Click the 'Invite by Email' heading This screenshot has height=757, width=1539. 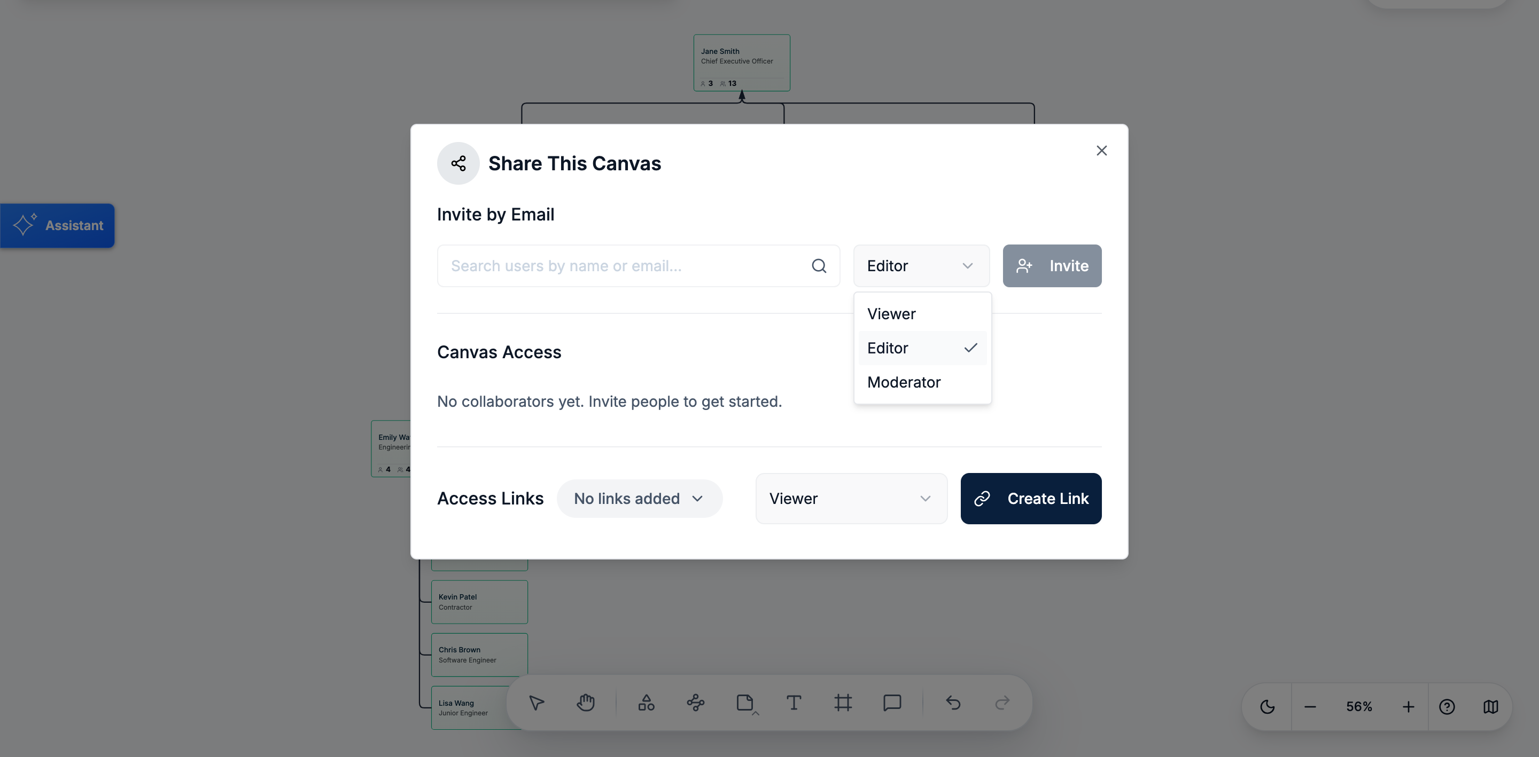[x=495, y=214]
